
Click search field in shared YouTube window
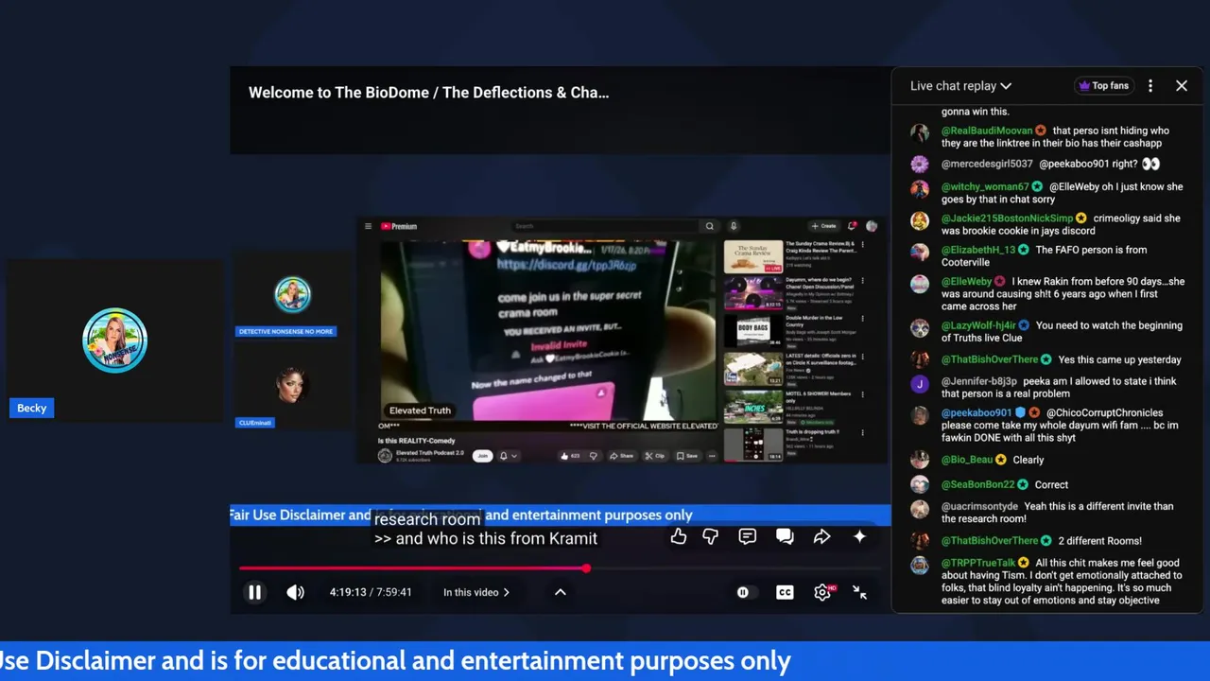pyautogui.click(x=606, y=226)
